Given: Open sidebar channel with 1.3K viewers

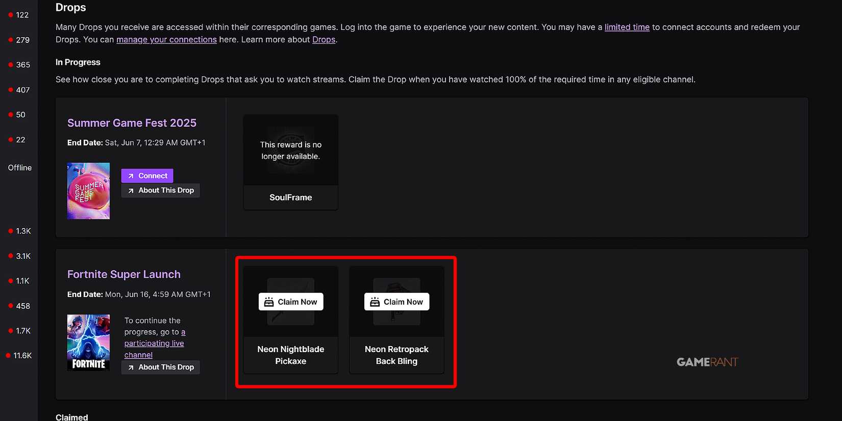Looking at the screenshot, I should tap(19, 231).
